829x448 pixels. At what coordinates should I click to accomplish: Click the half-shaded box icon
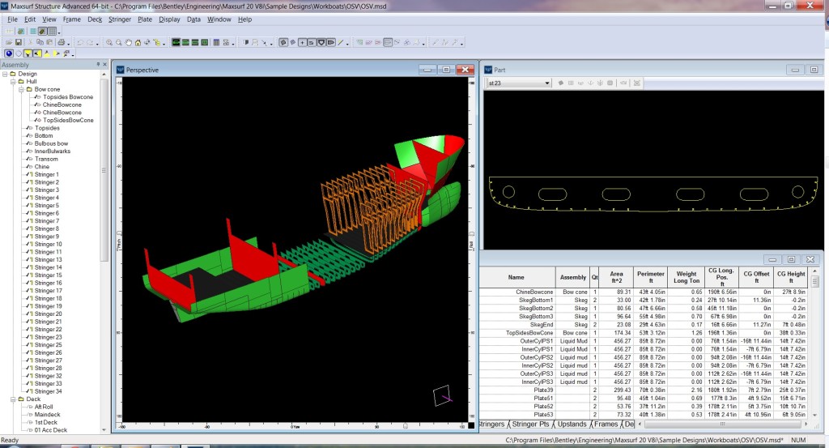pos(245,42)
